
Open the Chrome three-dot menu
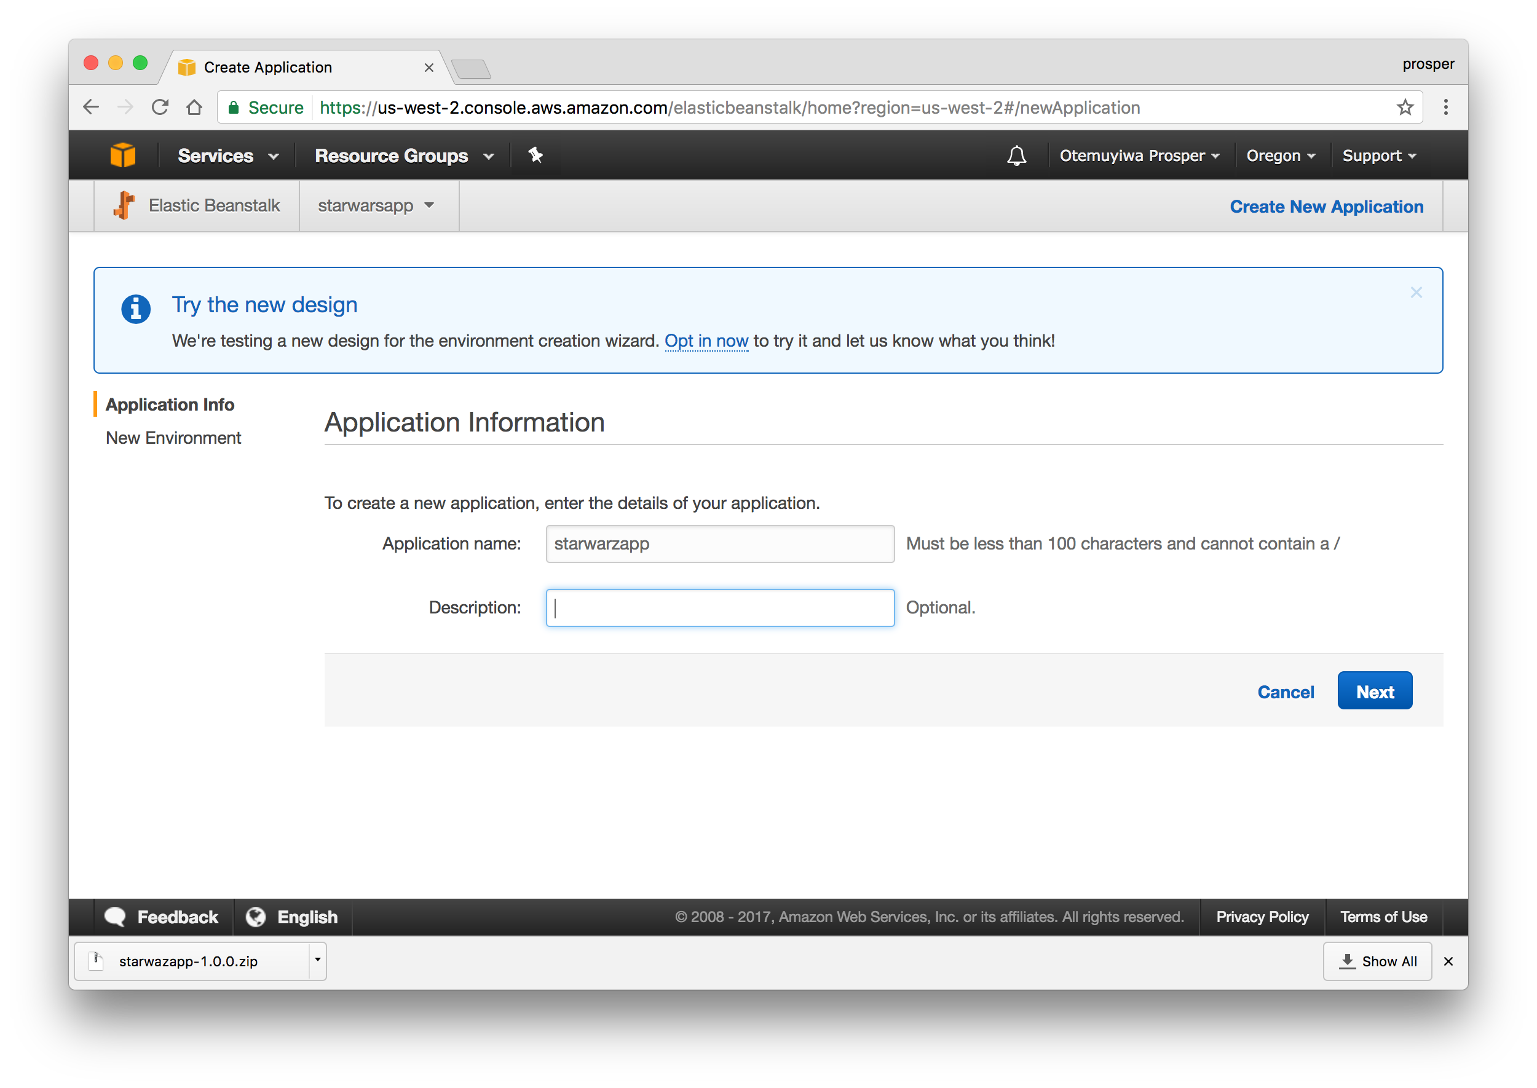click(x=1446, y=107)
